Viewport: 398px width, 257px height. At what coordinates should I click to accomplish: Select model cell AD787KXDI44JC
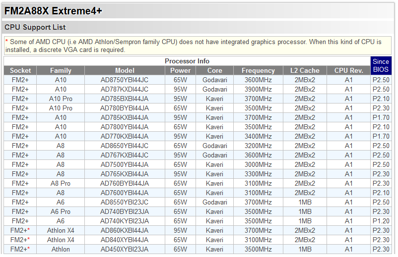click(125, 89)
